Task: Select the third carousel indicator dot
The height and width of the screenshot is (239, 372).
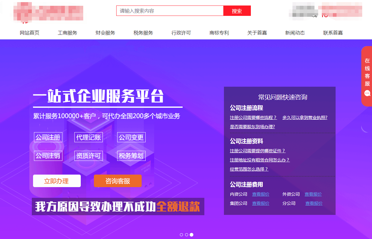Action: coord(192,235)
